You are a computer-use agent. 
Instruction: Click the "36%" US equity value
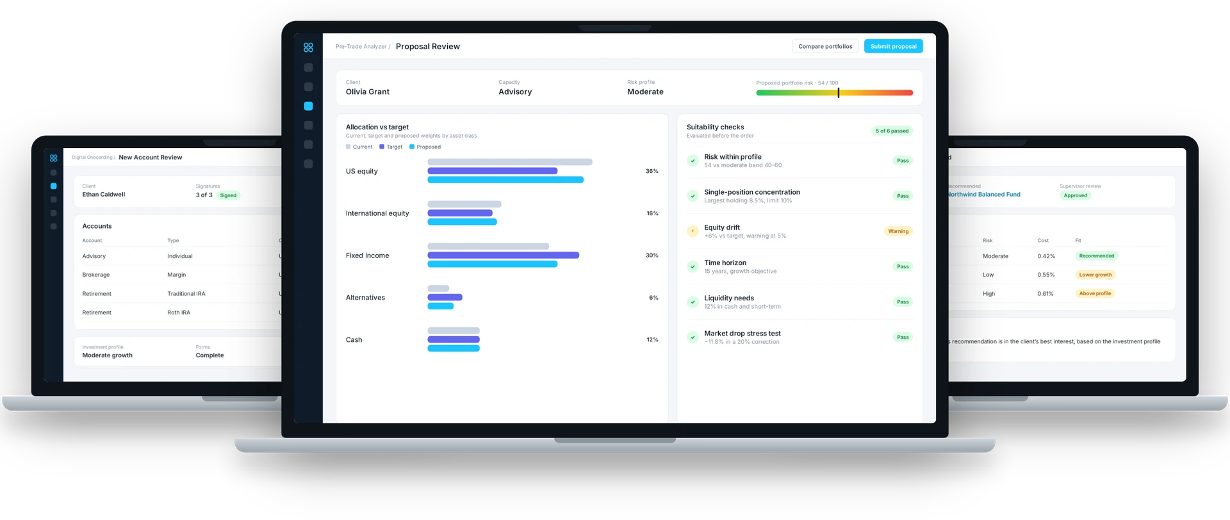(652, 171)
